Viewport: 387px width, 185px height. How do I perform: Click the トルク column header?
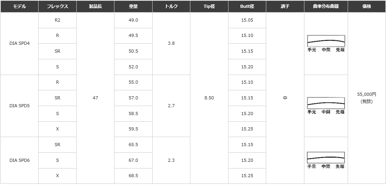point(171,6)
